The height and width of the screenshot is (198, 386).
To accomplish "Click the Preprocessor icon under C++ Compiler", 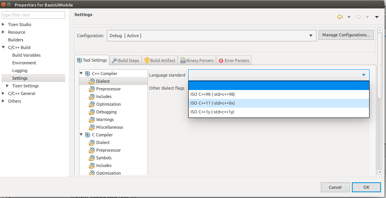I will pyautogui.click(x=92, y=89).
